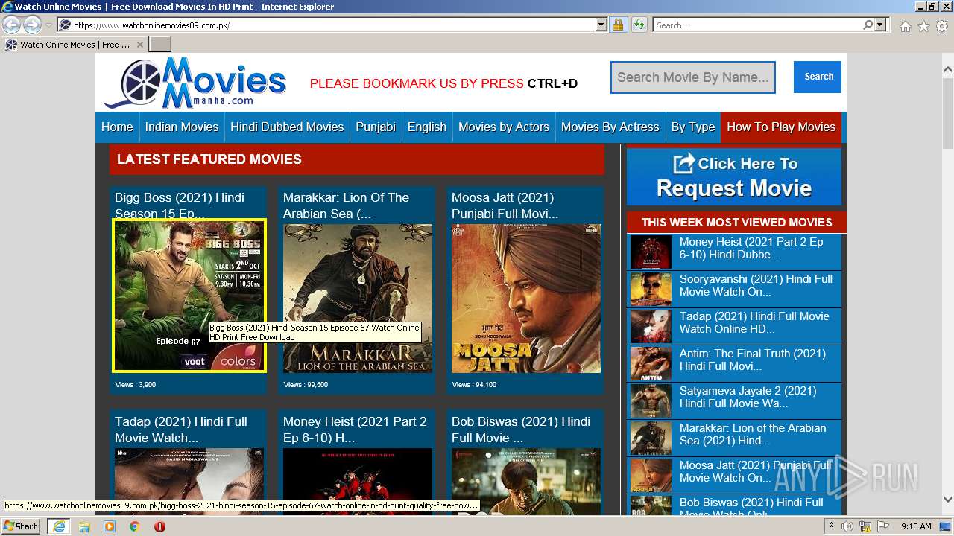Click the Movies Manha.com logo
The width and height of the screenshot is (954, 536).
[195, 83]
